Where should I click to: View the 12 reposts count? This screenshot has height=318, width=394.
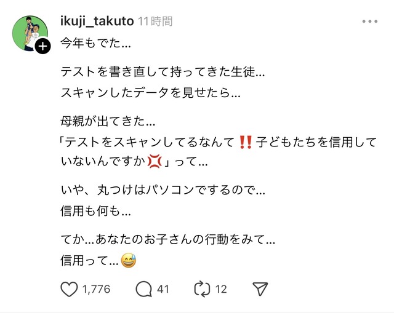click(x=221, y=289)
